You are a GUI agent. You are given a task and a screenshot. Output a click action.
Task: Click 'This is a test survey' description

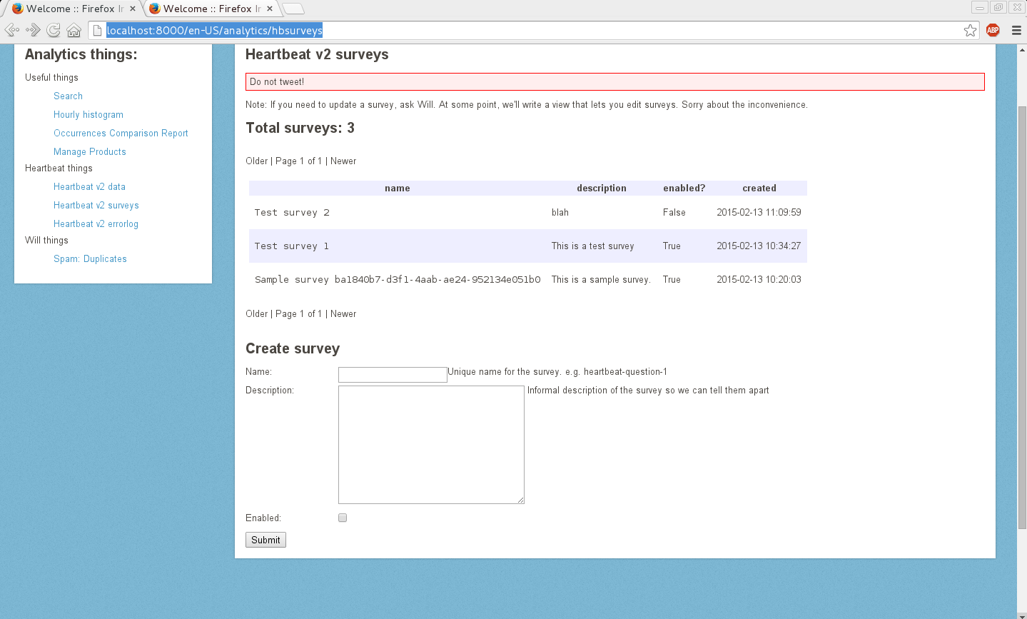[592, 246]
